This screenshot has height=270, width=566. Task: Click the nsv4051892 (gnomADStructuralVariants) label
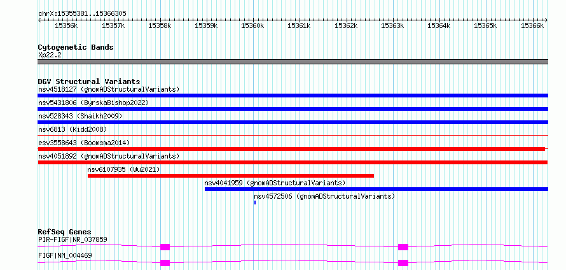pyautogui.click(x=109, y=156)
